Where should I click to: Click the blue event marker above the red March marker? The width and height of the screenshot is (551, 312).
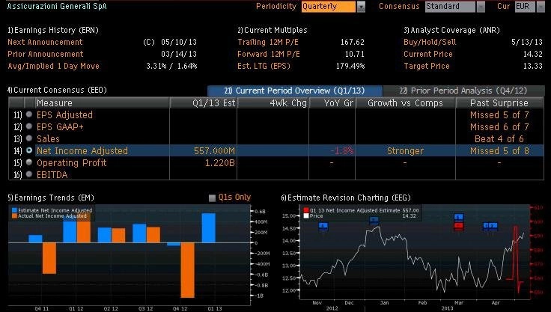pos(459,218)
